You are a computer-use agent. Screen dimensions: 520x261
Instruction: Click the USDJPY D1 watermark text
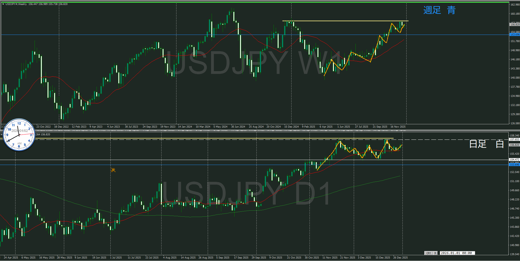246,194
